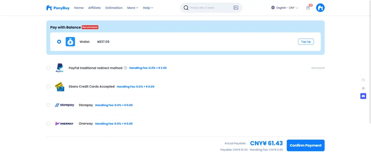Open PayPal method help question icon

(125, 68)
